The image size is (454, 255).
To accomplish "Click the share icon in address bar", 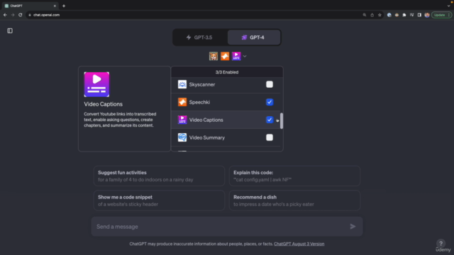I will click(x=372, y=15).
